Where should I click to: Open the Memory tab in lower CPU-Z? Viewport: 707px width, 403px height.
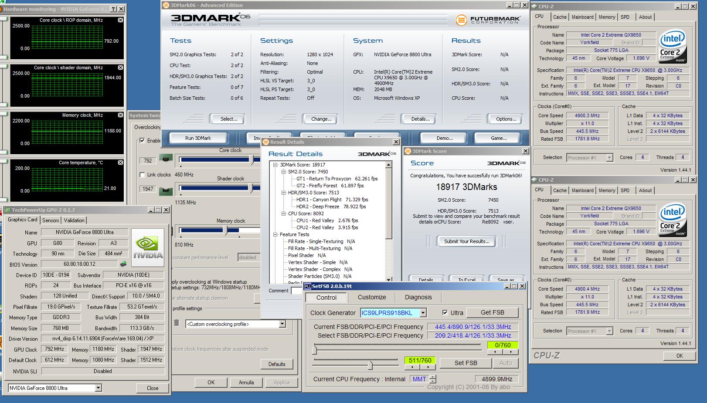tap(607, 190)
